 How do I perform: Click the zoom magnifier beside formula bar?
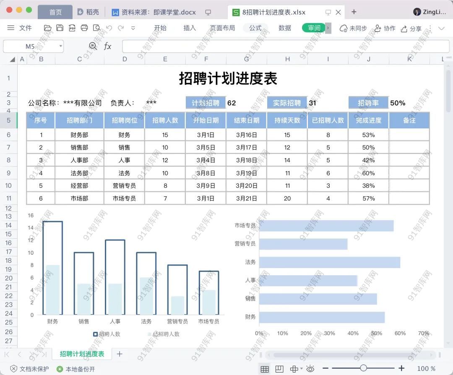[93, 46]
